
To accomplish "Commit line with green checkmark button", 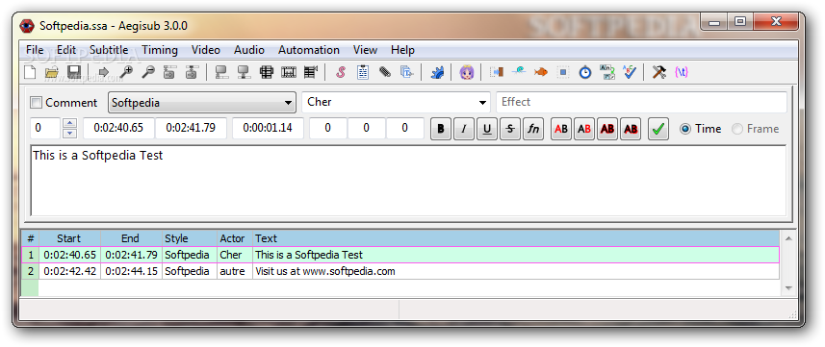I will 657,129.
